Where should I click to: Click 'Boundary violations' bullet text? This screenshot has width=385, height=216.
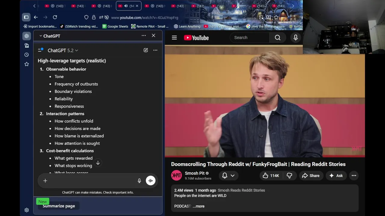pos(73,91)
